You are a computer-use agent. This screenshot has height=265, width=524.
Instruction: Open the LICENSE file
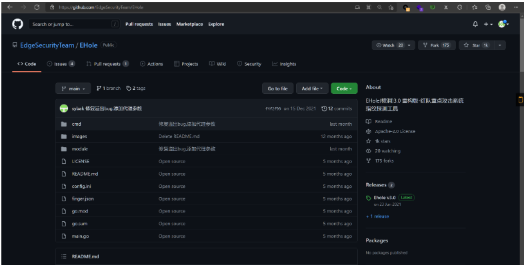click(80, 161)
